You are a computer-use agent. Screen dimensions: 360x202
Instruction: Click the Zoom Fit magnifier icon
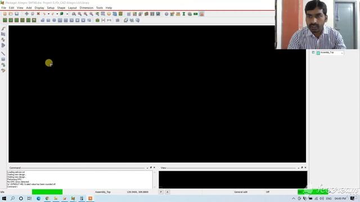tap(80, 14)
